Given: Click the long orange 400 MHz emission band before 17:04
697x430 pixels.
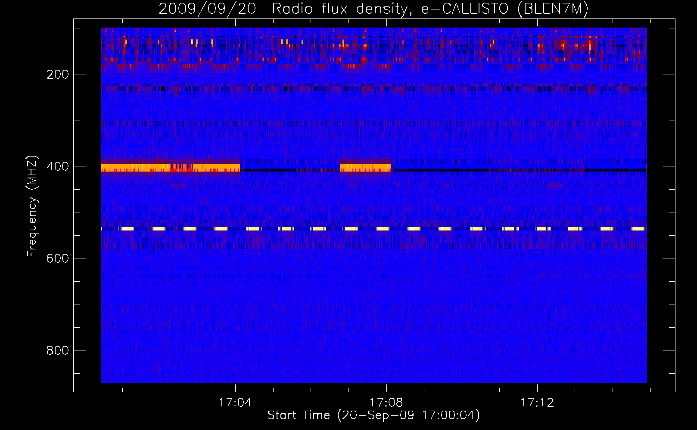Looking at the screenshot, I should [171, 168].
